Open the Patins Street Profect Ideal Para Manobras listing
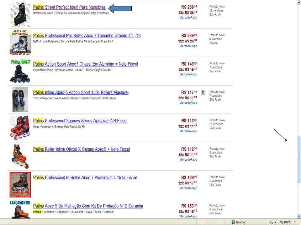The image size is (301, 225). (x=69, y=7)
